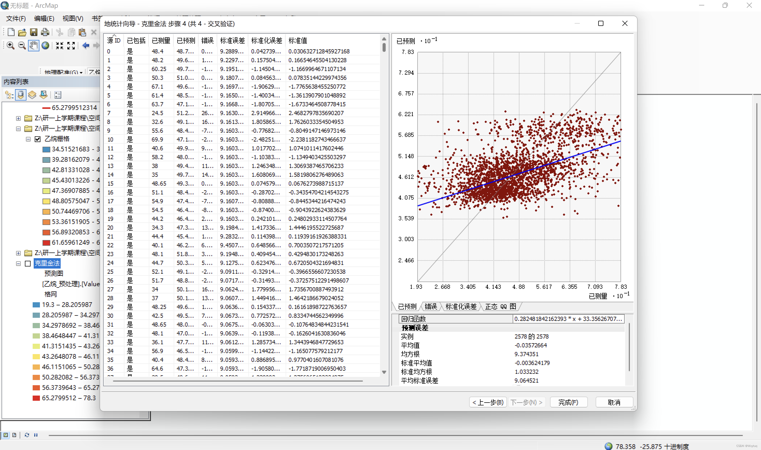Check the 克里金法 layer checkbox
The image size is (761, 450).
pos(28,264)
